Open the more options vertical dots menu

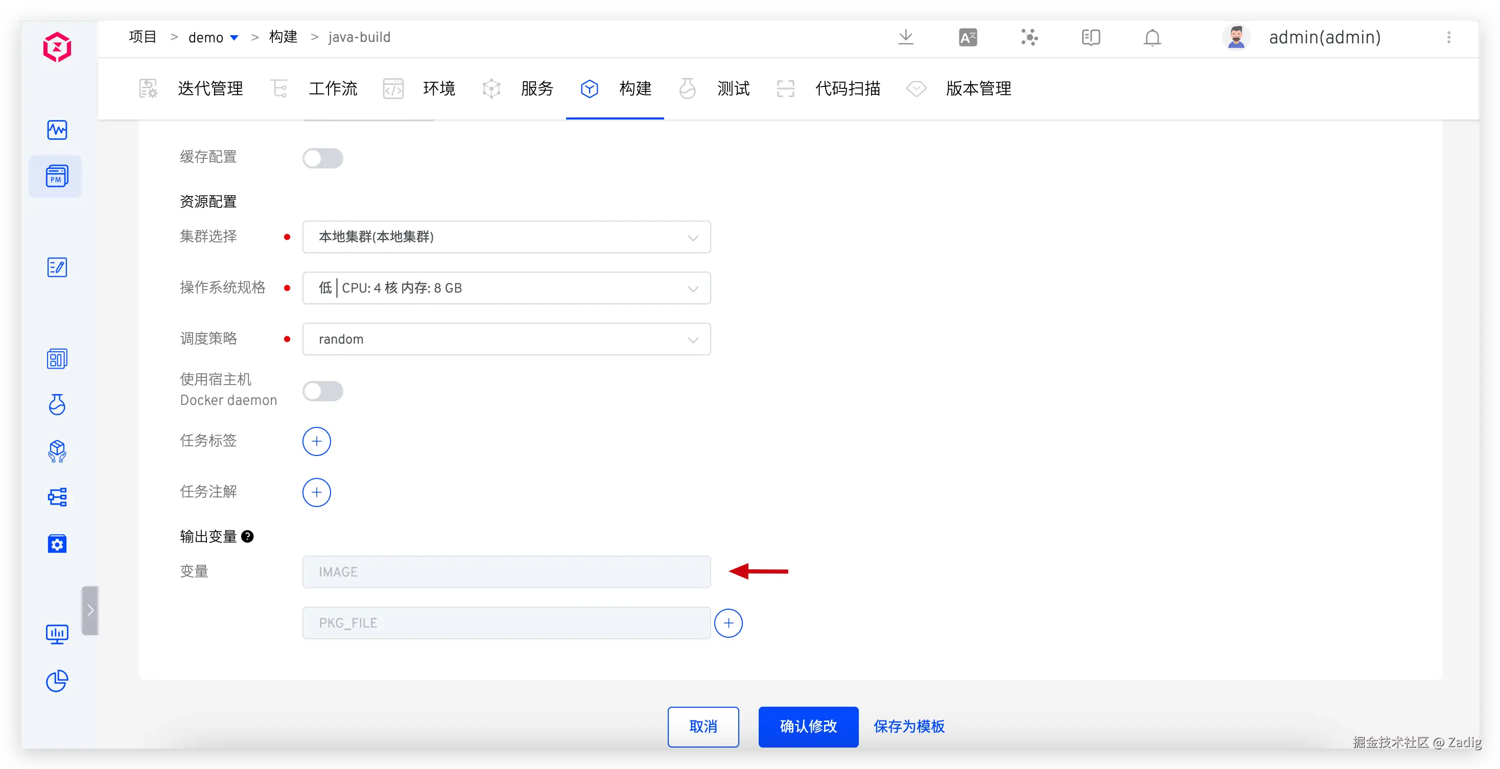1449,37
